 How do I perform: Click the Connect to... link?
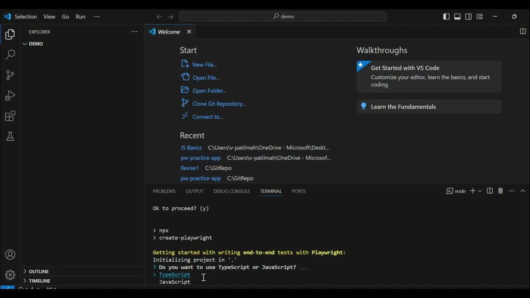[207, 117]
